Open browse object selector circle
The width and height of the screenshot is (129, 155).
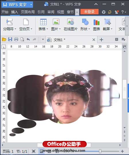[x=124, y=136]
